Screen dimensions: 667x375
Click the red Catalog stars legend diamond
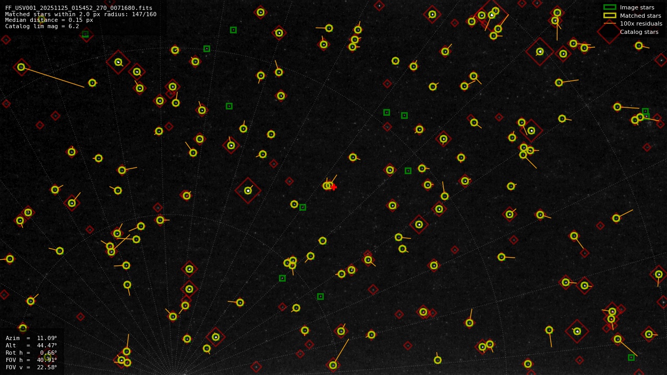[x=609, y=32]
